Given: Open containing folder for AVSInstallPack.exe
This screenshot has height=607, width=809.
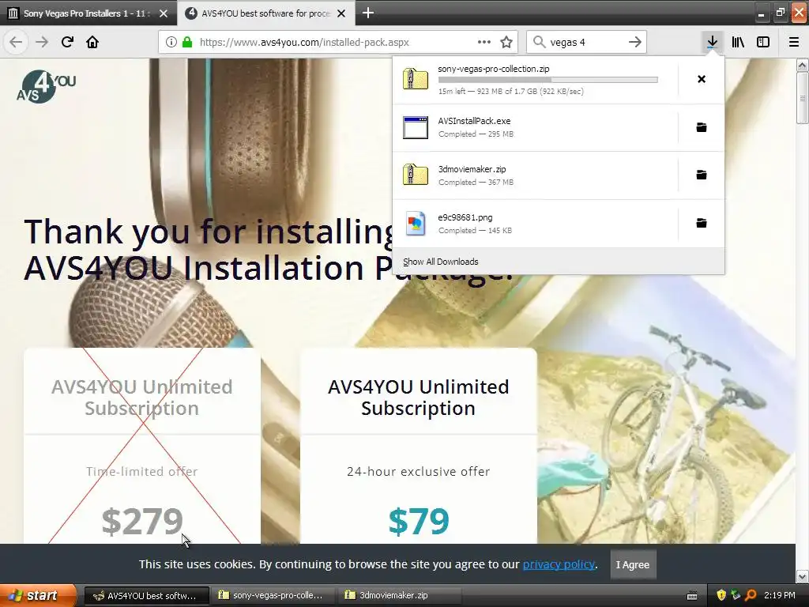Looking at the screenshot, I should (x=702, y=127).
